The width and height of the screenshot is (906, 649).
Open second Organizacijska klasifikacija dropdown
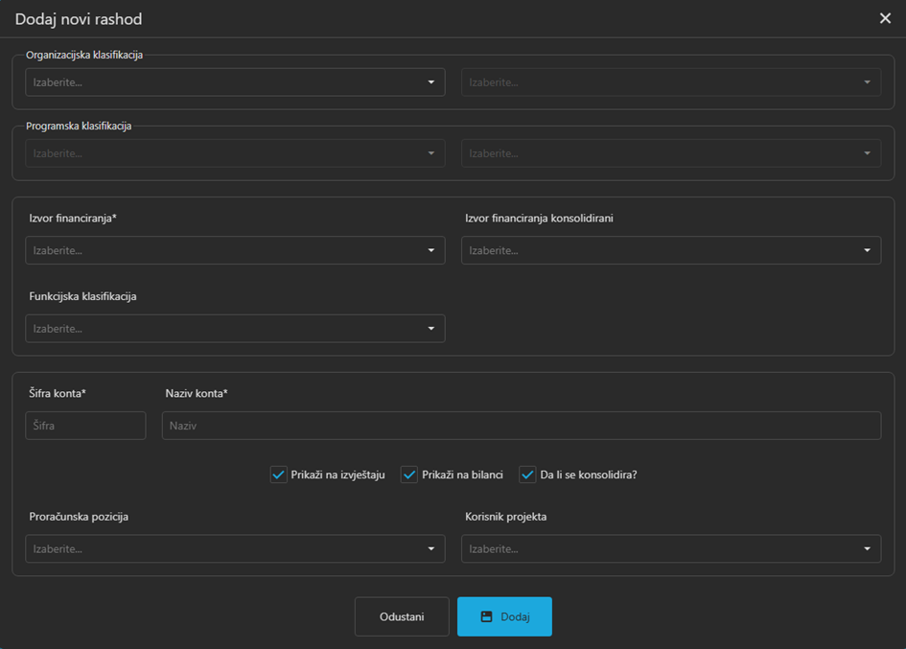click(670, 82)
